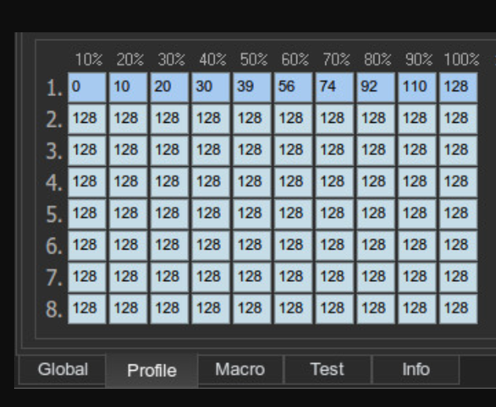Click row 6 cell under 30% column
496x407 pixels.
pyautogui.click(x=170, y=246)
